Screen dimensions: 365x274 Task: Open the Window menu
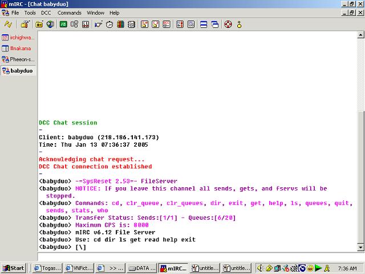[95, 13]
